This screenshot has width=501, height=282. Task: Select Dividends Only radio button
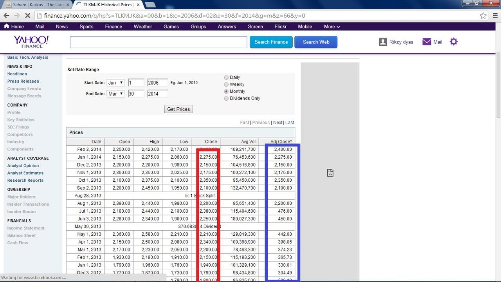(x=226, y=99)
